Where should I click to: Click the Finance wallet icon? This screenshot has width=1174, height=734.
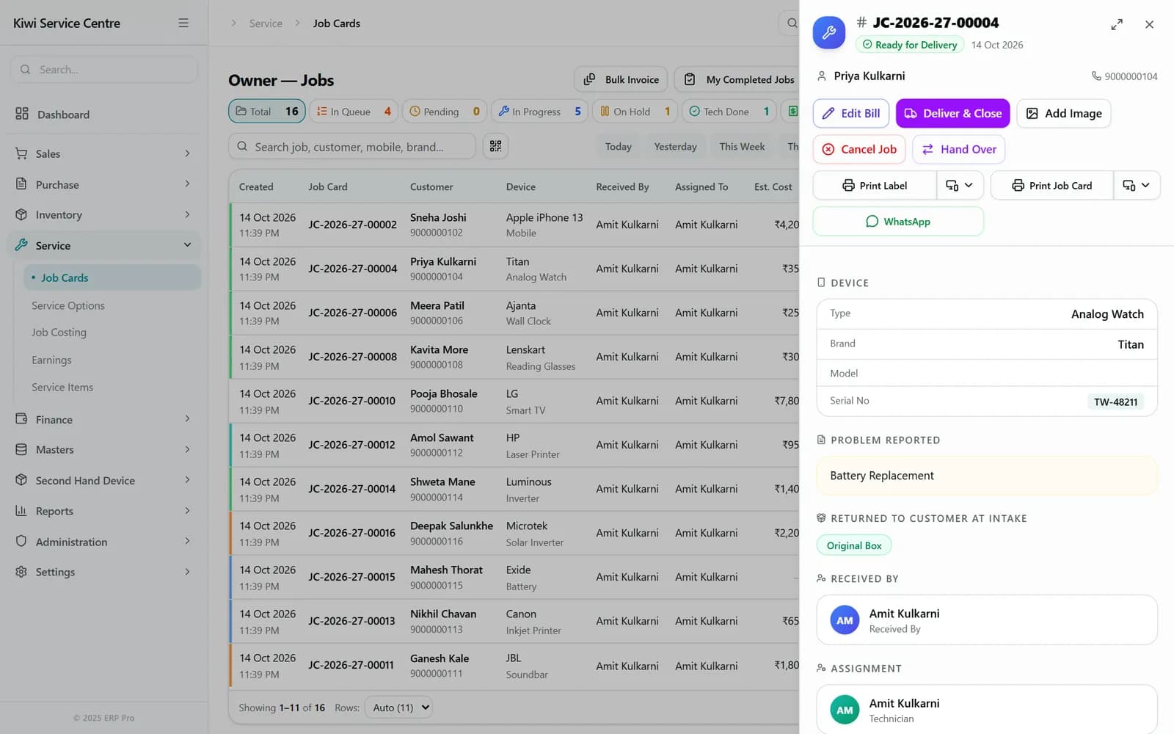click(21, 419)
